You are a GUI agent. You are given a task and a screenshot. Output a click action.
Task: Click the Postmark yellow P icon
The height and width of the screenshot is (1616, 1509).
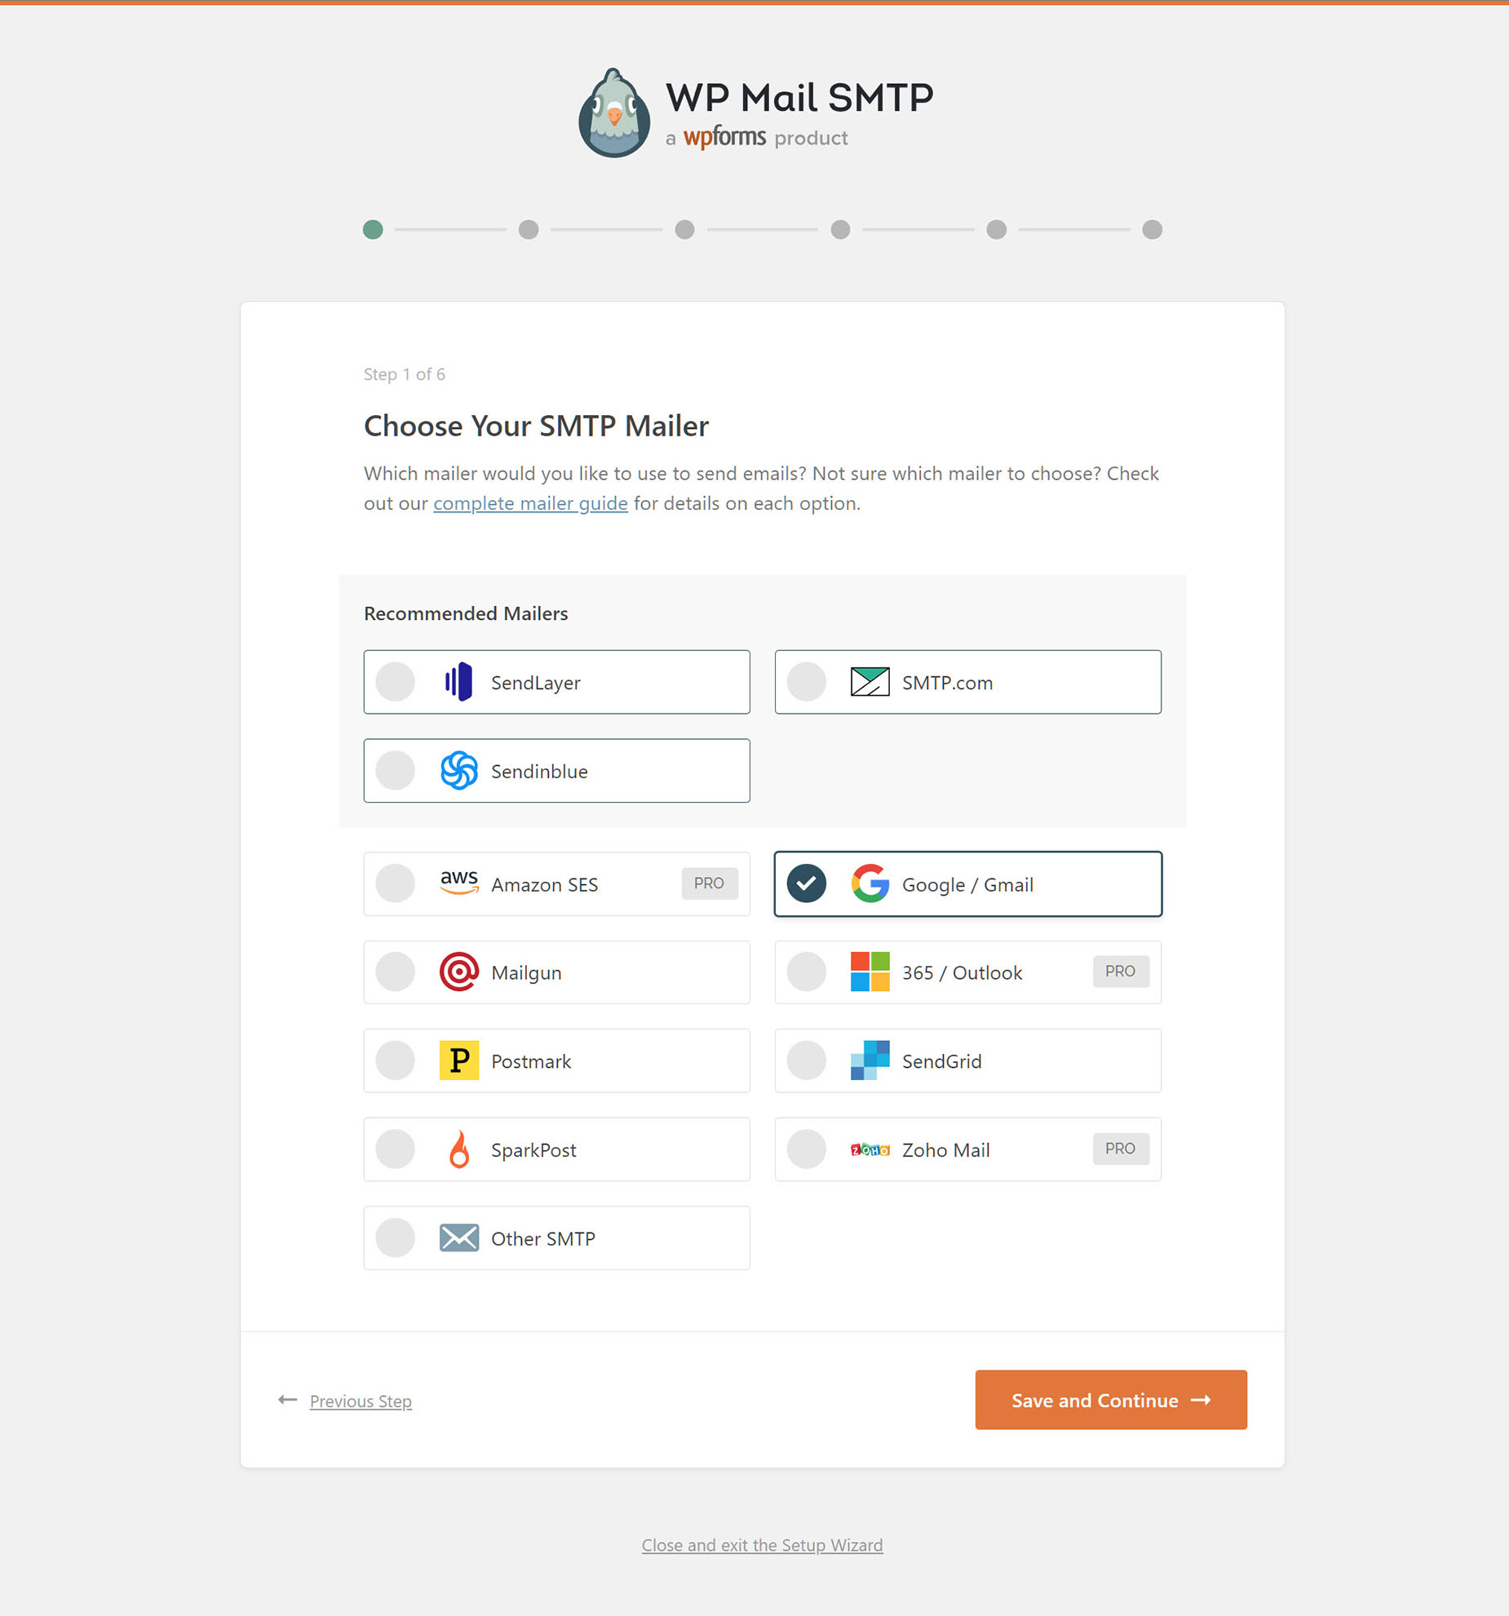click(x=459, y=1060)
